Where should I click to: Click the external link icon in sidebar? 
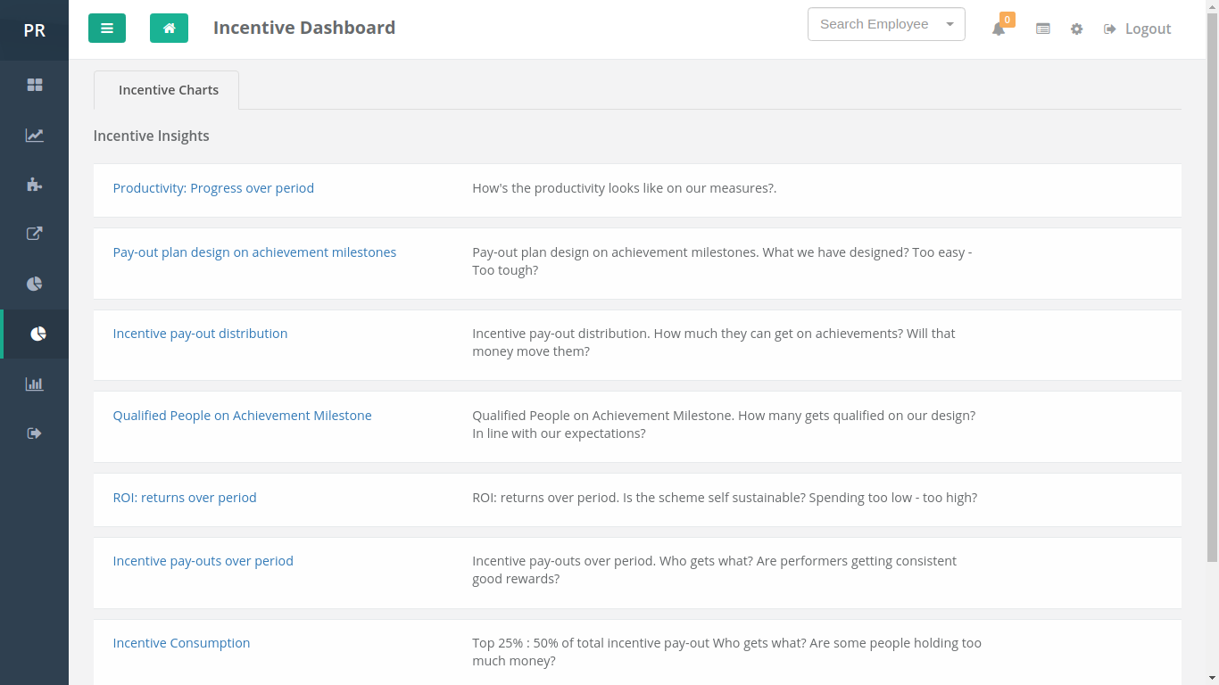click(35, 234)
